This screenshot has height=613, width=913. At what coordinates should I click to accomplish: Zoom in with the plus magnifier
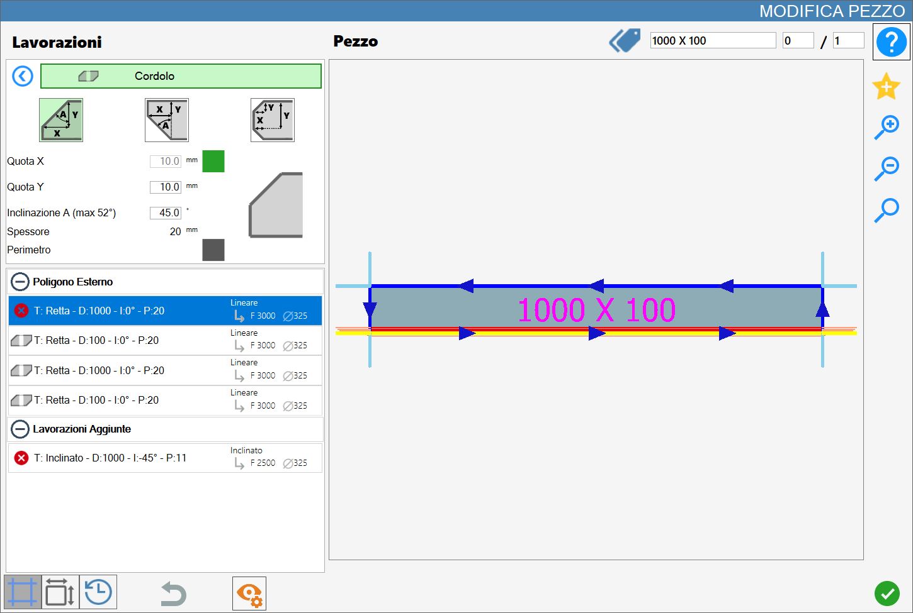pos(887,127)
